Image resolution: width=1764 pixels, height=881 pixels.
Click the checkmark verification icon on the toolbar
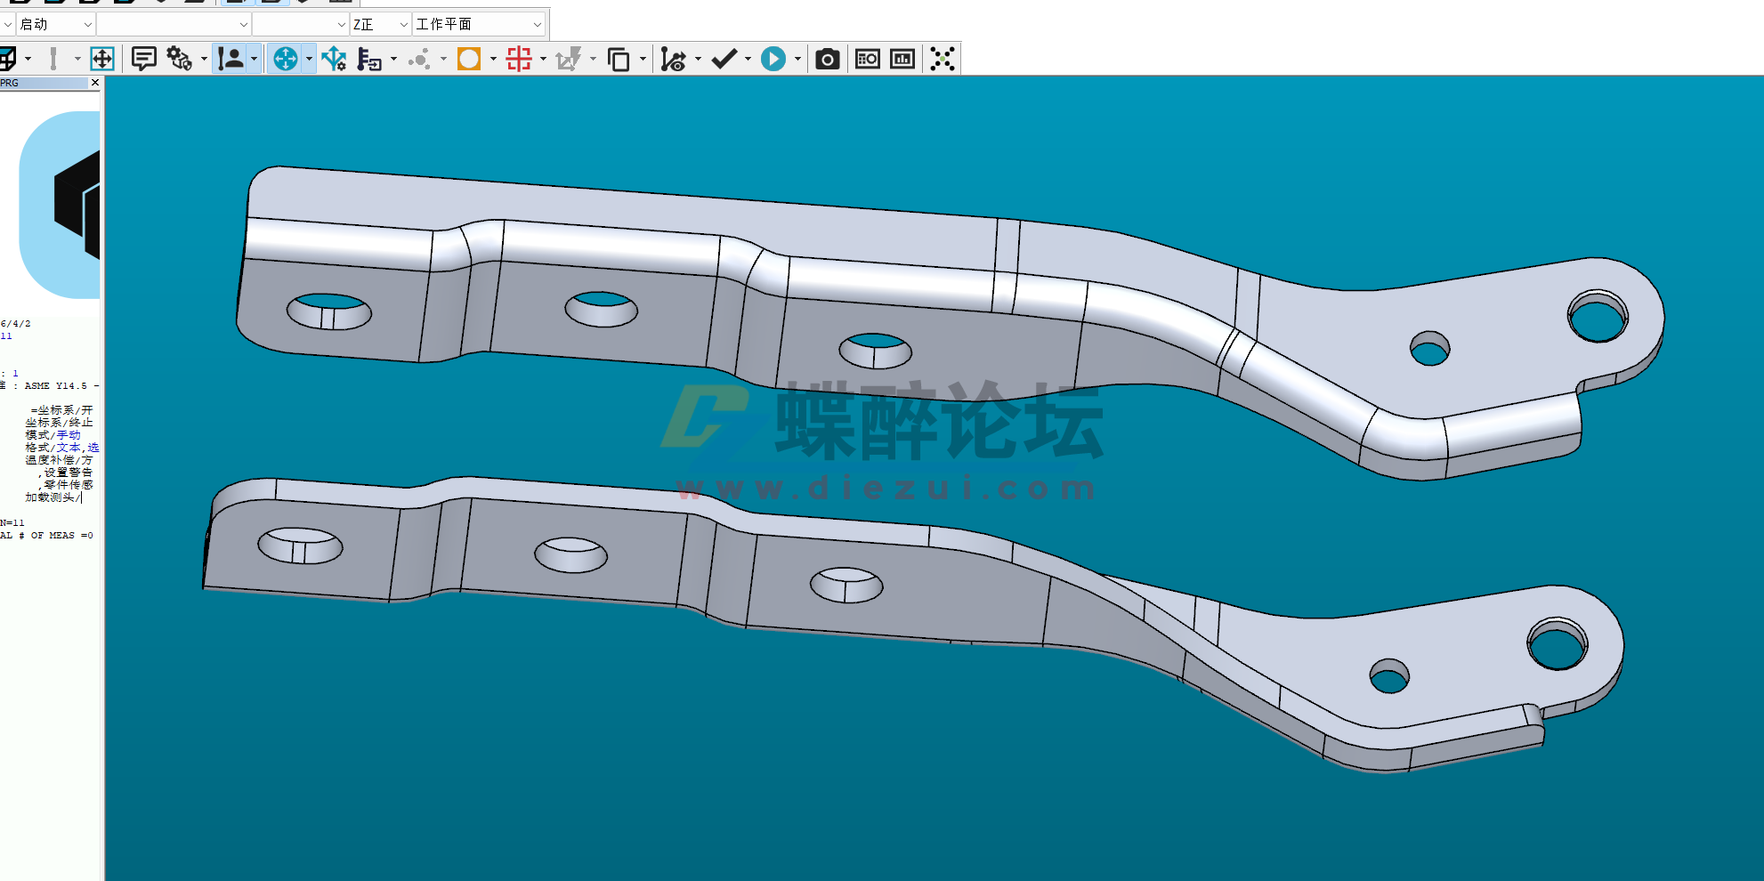point(723,59)
